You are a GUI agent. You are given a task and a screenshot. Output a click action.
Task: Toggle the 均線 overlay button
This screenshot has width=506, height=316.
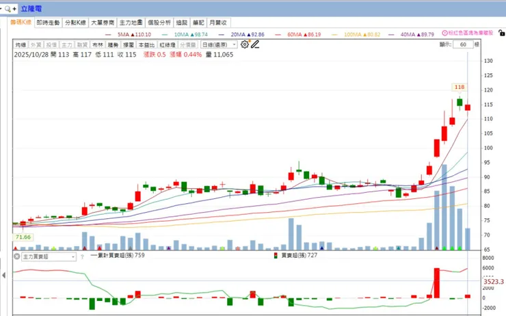pyautogui.click(x=21, y=44)
